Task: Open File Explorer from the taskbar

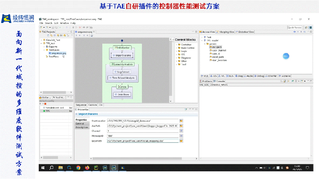Action: (60, 168)
